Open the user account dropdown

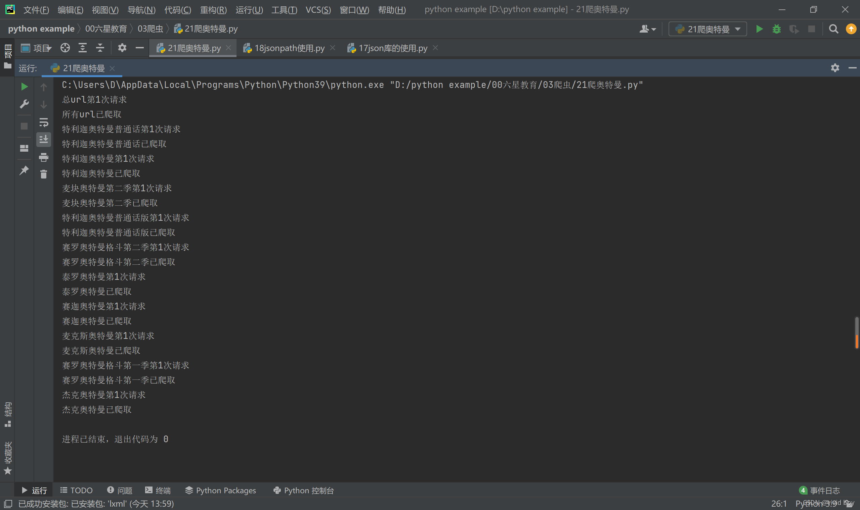click(x=647, y=29)
